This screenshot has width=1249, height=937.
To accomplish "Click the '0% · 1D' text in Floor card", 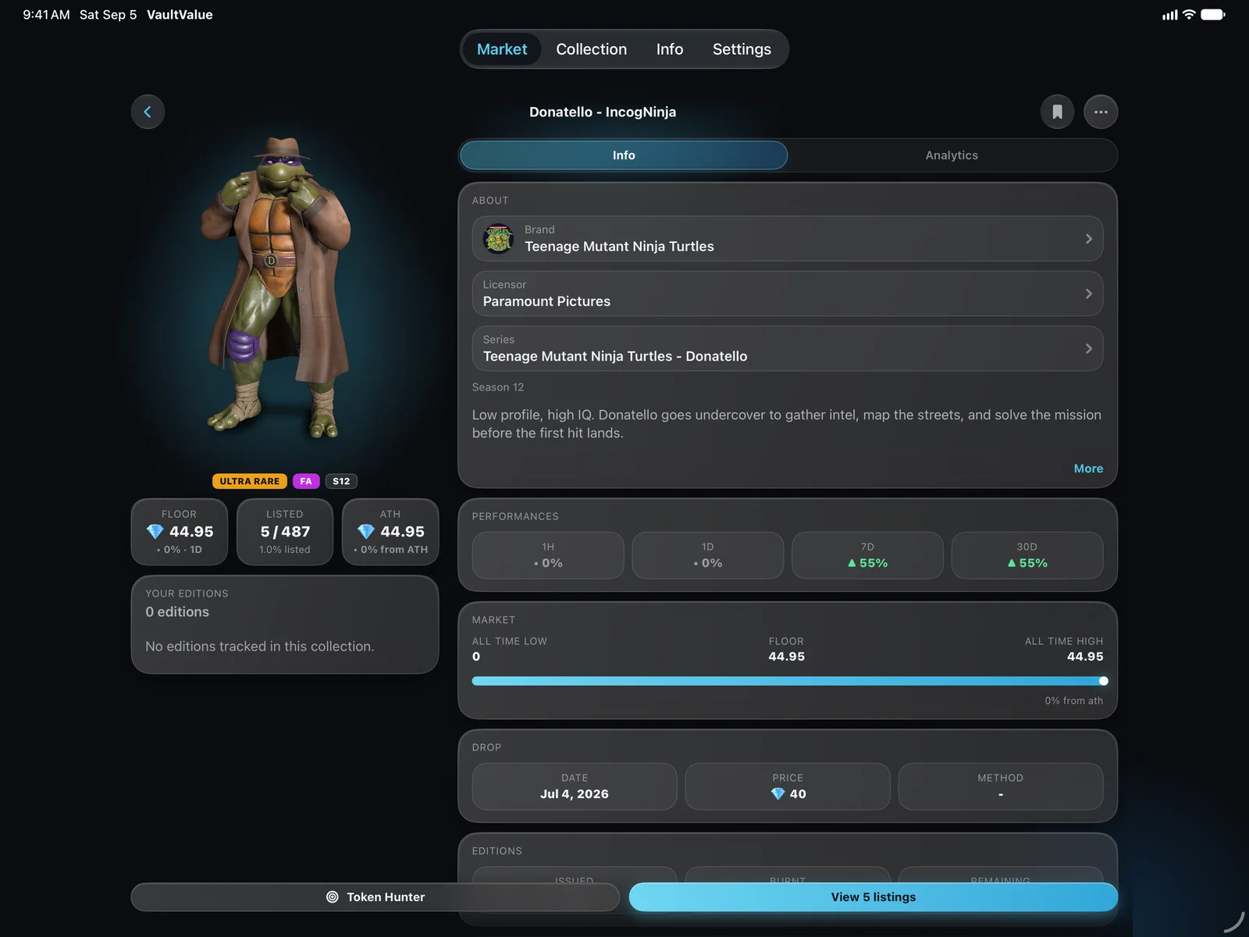I will point(180,550).
